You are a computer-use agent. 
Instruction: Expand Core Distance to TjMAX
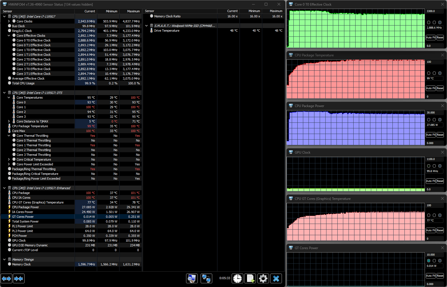(9, 121)
